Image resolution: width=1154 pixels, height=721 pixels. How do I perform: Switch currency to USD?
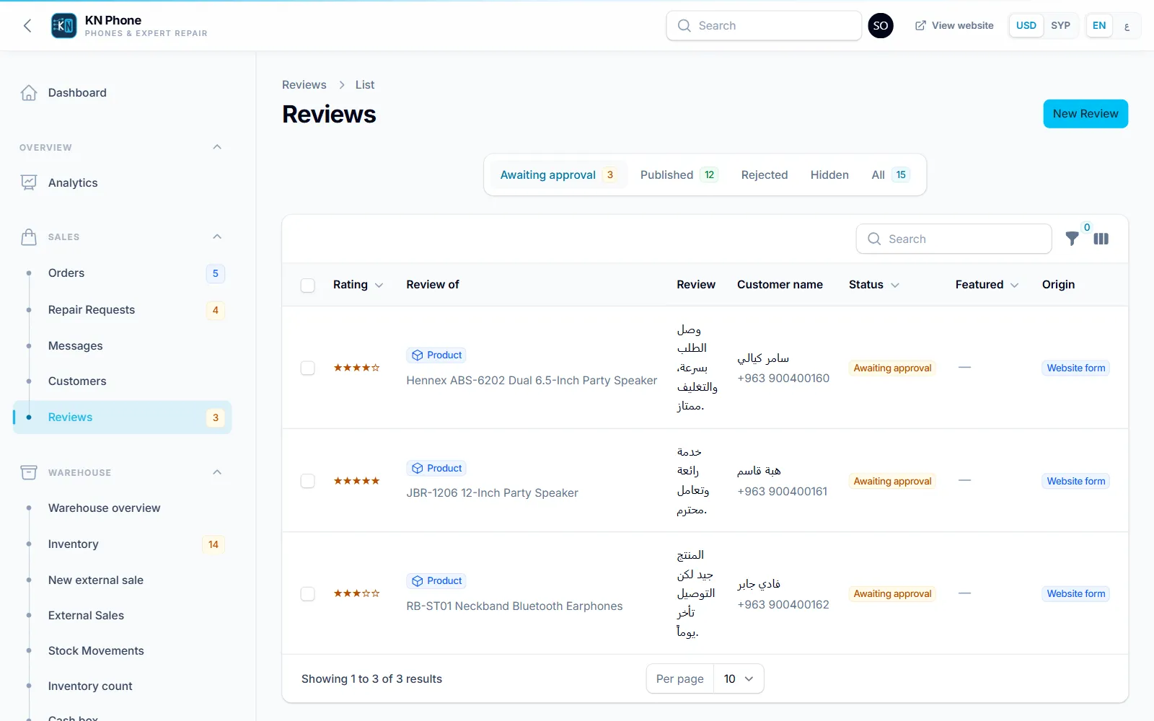(1026, 26)
